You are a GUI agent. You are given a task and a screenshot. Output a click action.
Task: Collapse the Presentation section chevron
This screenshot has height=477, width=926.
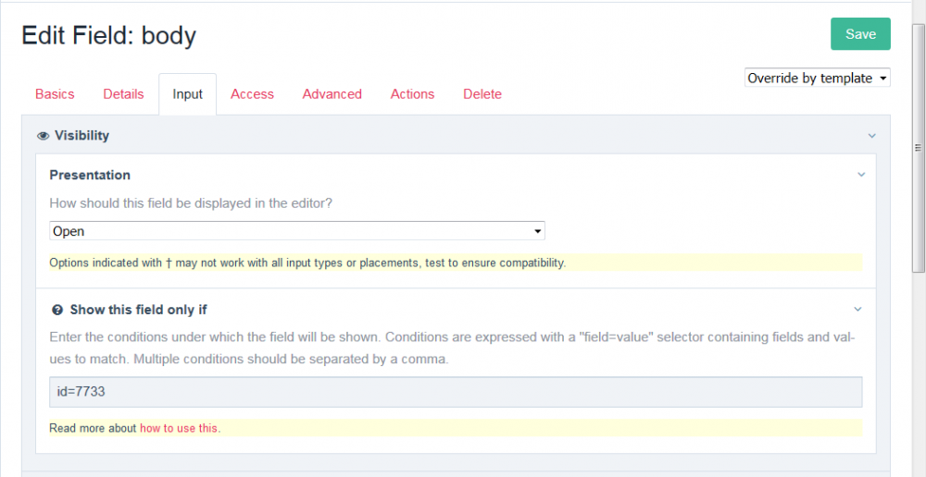click(x=861, y=175)
